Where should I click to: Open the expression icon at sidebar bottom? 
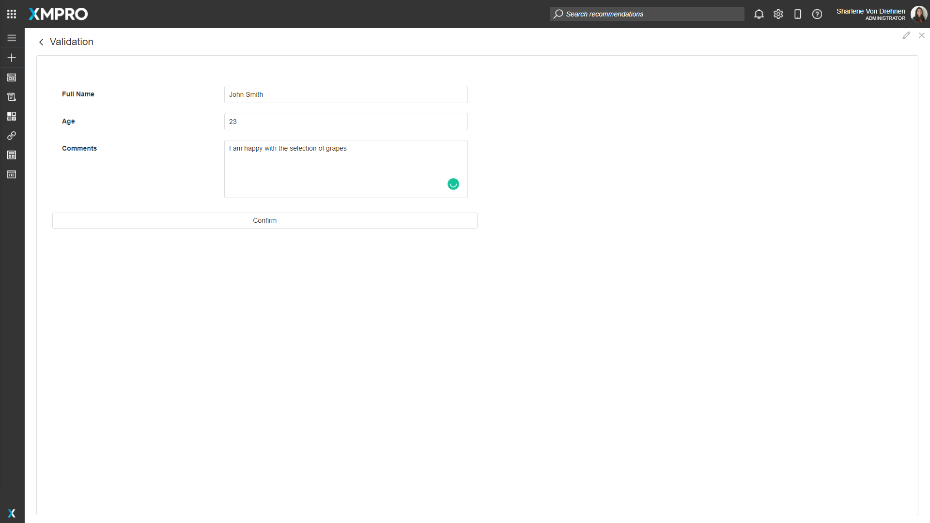pos(12,174)
